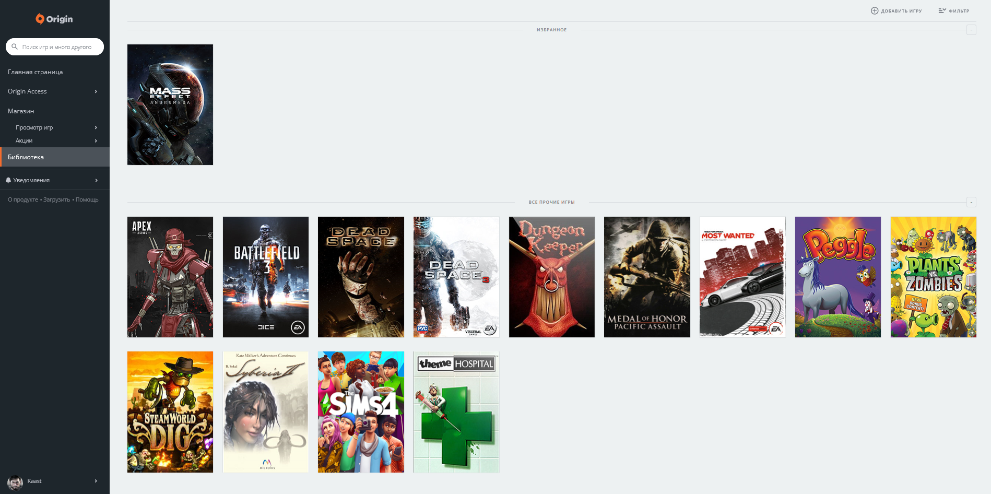The width and height of the screenshot is (991, 494).
Task: Open Dungeon Keeper game tile
Action: [x=552, y=277]
